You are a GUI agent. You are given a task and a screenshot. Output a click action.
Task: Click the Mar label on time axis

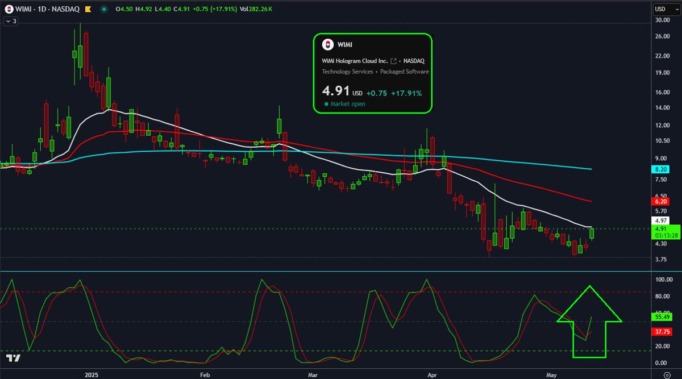(x=312, y=375)
